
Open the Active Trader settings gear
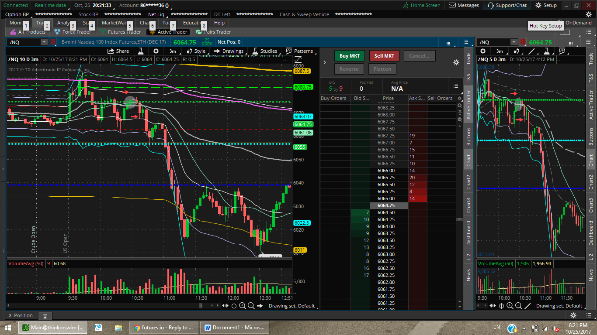click(x=456, y=62)
